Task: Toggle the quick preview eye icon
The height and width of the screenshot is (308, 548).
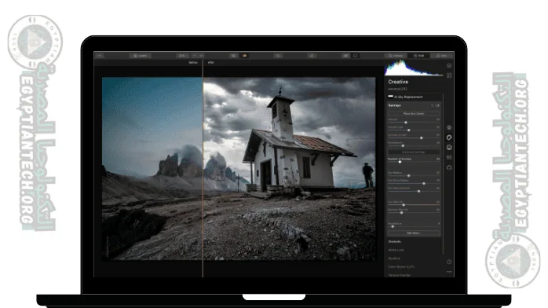Action: 233,56
